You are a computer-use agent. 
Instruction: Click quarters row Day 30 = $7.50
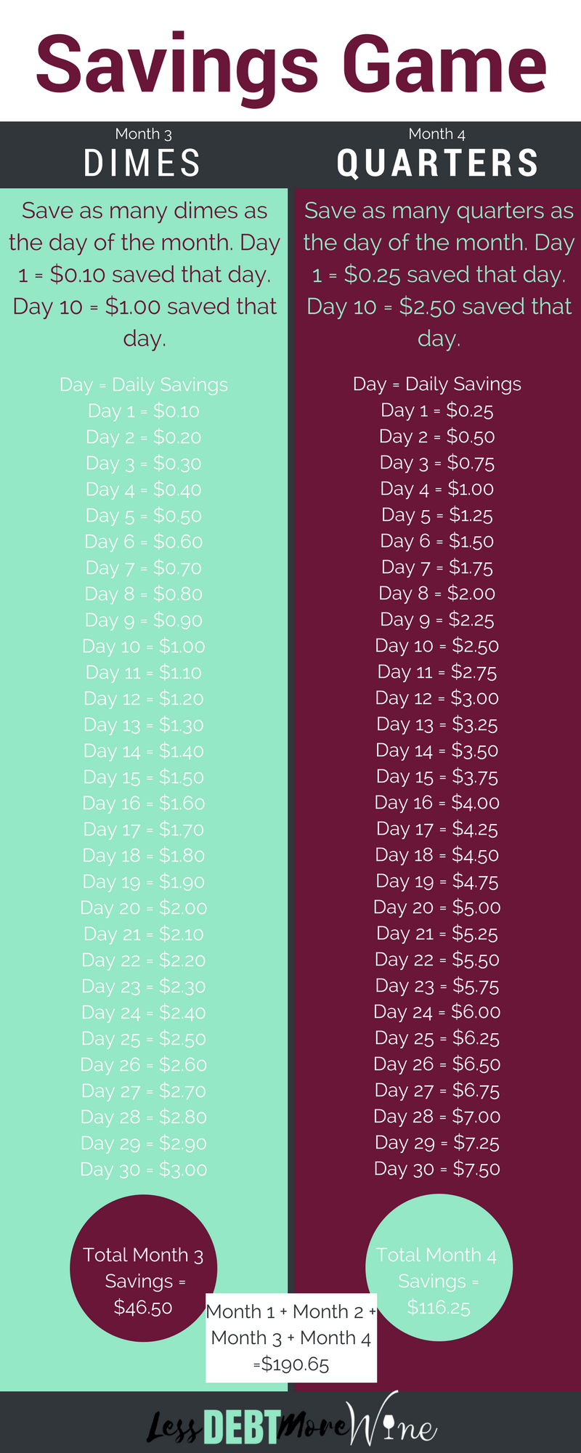[436, 1169]
